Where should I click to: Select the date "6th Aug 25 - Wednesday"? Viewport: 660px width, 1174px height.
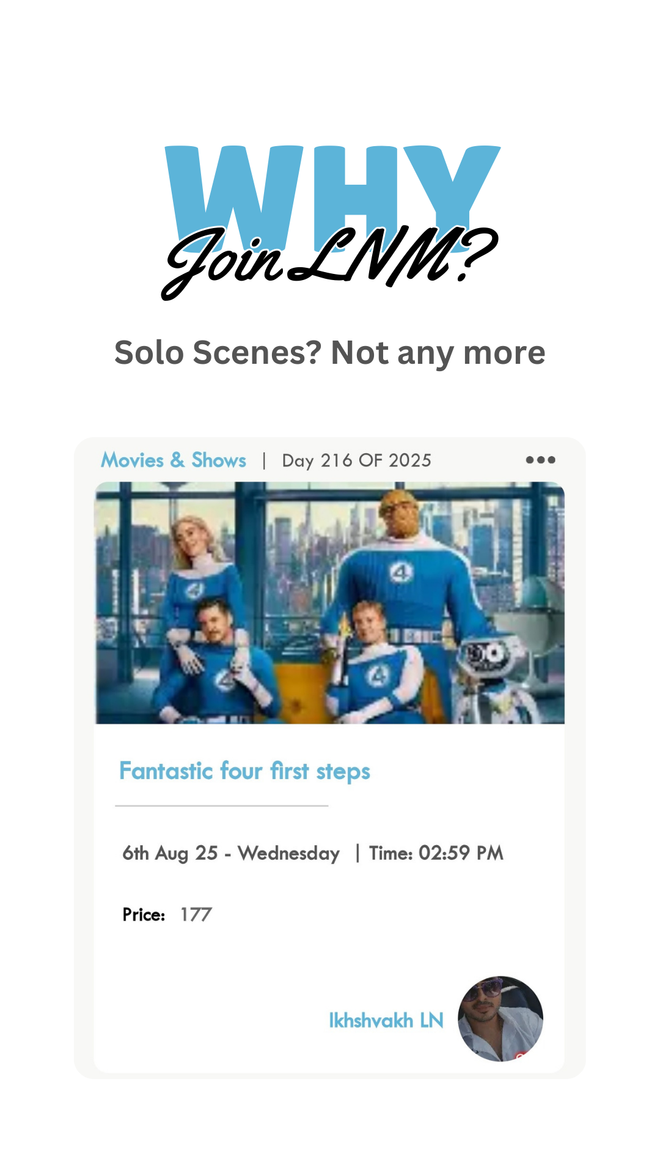point(231,853)
